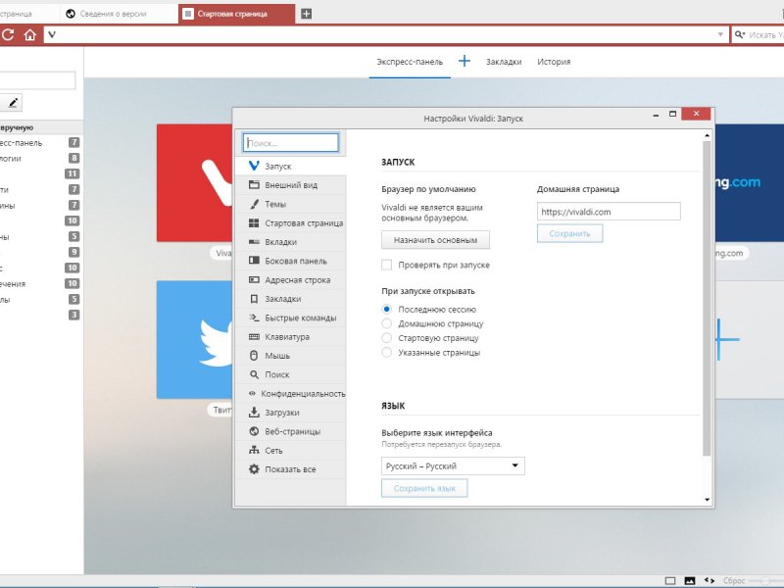This screenshot has width=784, height=588.
Task: Select the Экспресс-панель tab on the start page
Action: pos(410,62)
